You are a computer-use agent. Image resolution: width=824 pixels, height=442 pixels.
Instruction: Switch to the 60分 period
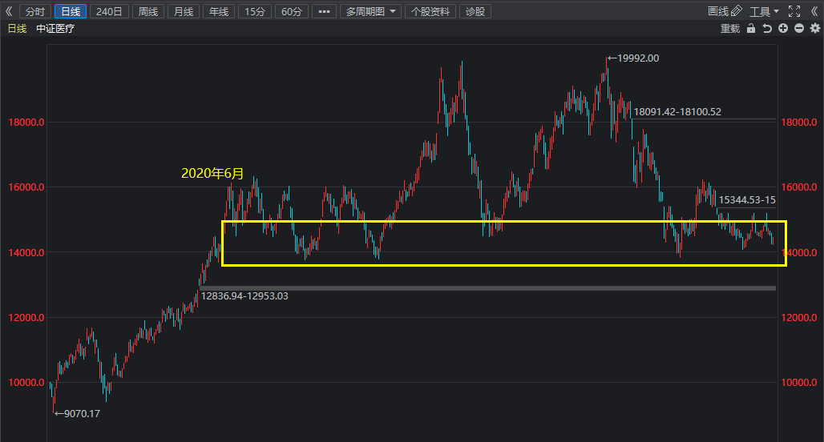292,11
